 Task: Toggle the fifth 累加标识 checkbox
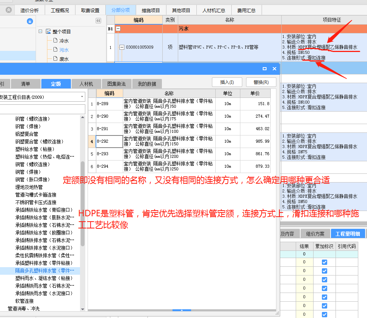(325, 297)
